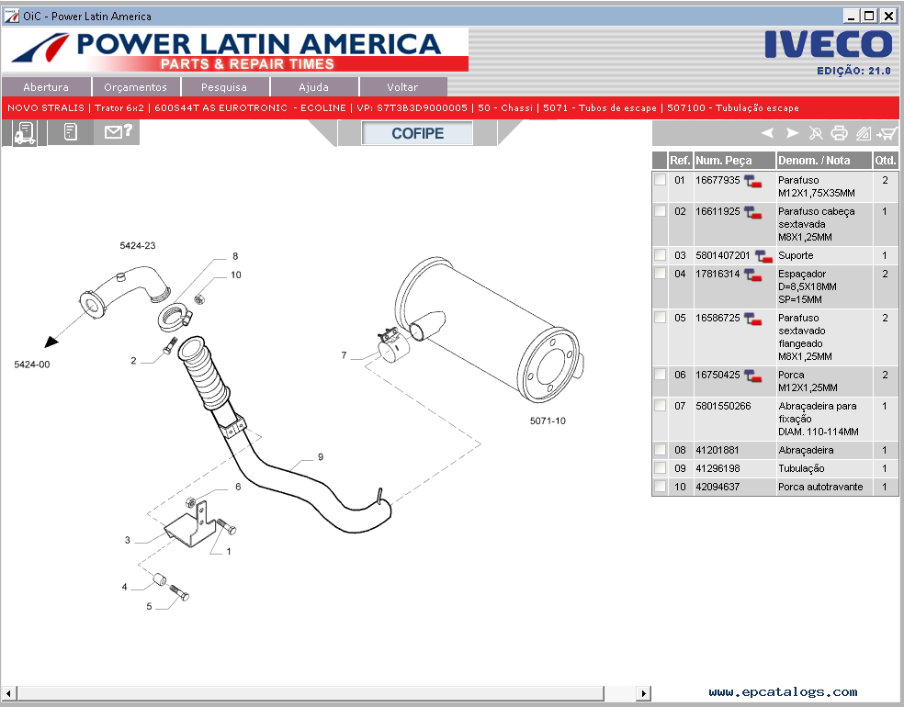The width and height of the screenshot is (904, 707).
Task: Open the Abertura menu
Action: 46,87
